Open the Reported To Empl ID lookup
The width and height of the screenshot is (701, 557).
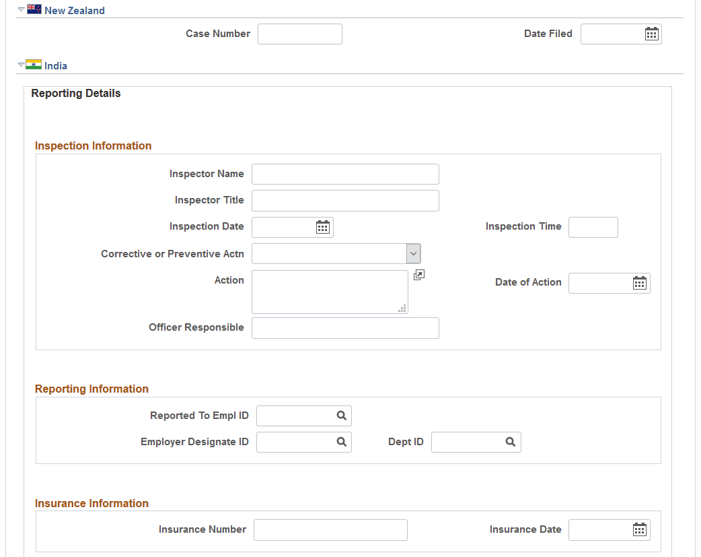click(341, 416)
